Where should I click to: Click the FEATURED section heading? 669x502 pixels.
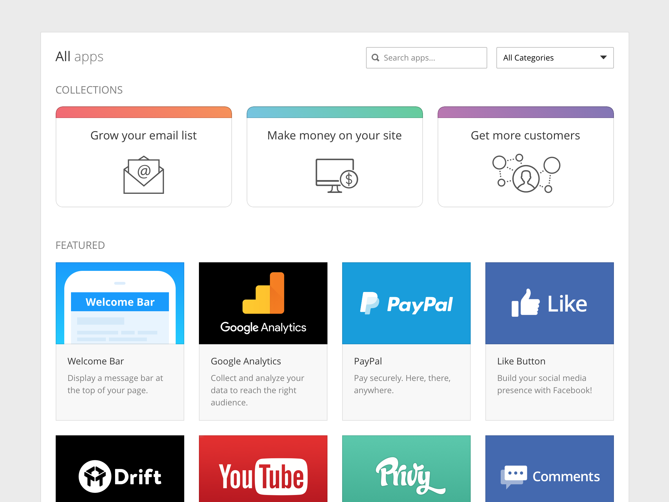coord(80,245)
